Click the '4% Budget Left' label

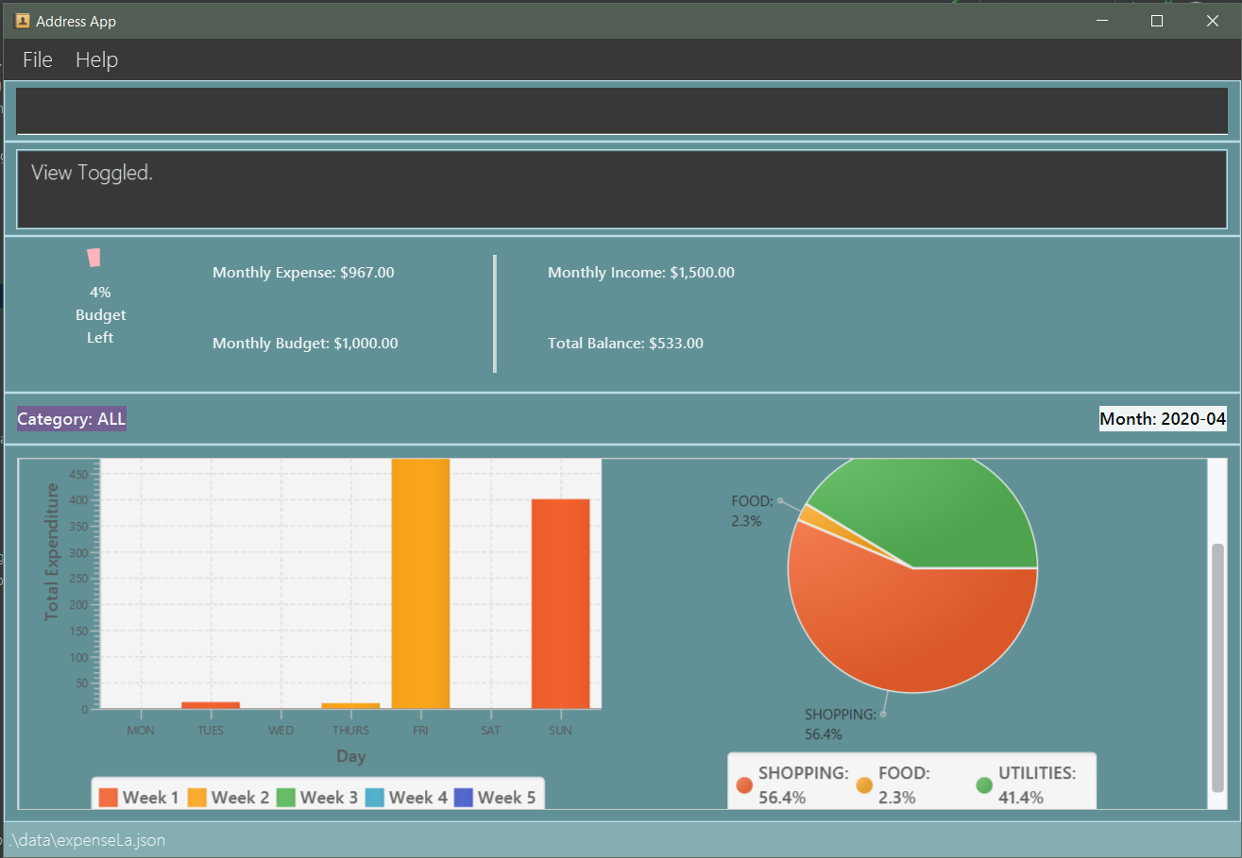point(100,314)
